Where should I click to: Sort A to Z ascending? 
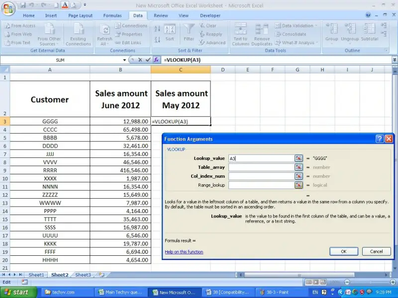pyautogui.click(x=157, y=29)
